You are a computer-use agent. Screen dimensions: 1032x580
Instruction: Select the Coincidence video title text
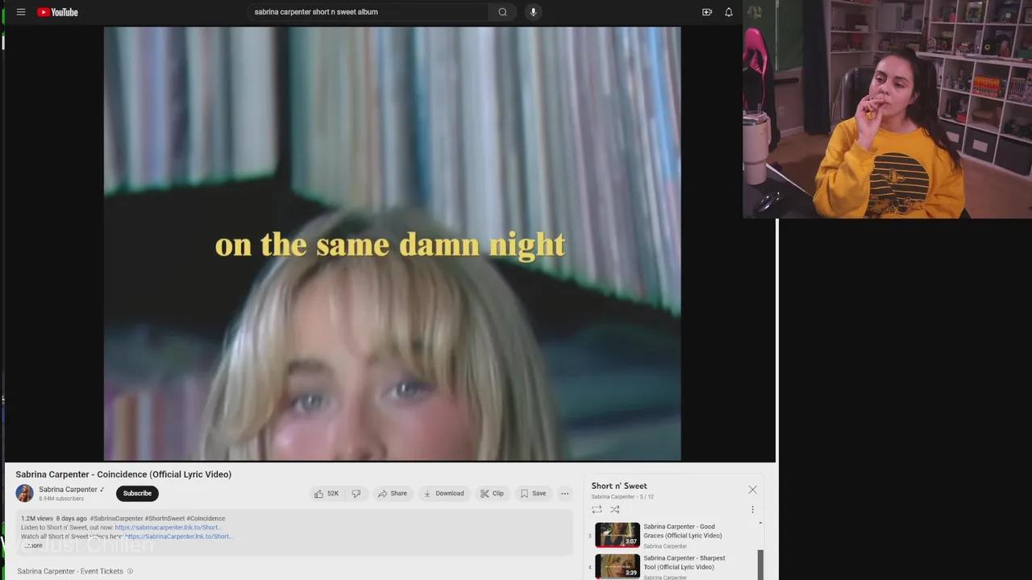click(x=123, y=474)
